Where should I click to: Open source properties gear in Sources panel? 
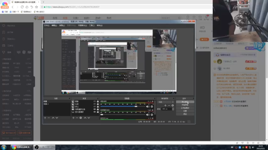click(81, 118)
